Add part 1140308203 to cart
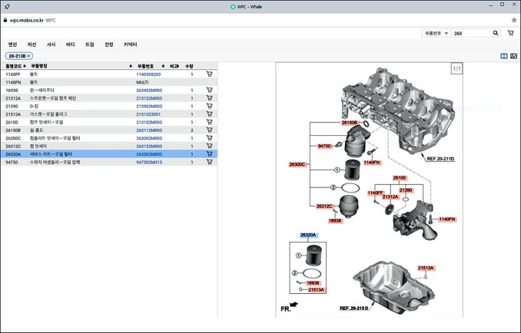The height and width of the screenshot is (333, 521). [x=209, y=73]
